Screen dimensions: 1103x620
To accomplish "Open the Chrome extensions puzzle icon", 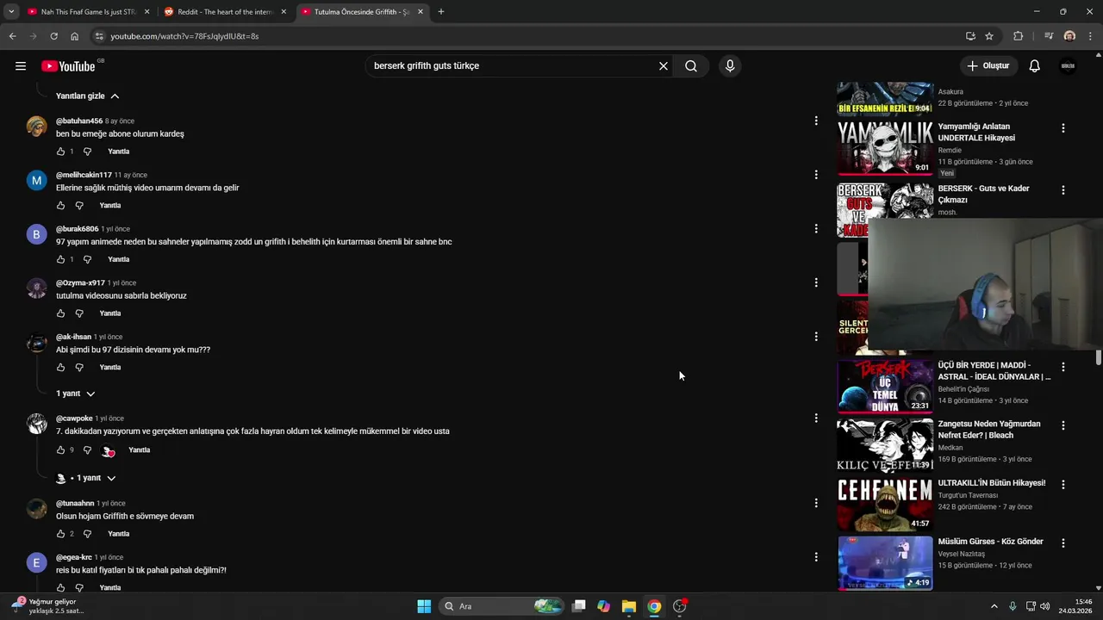I will 1019,36.
